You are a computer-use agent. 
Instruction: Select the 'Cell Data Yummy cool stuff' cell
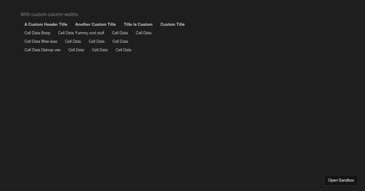point(81,33)
